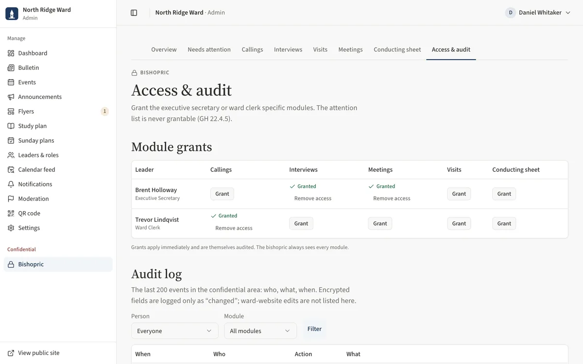This screenshot has height=364, width=583.
Task: Click the Interviews Granted status for Brent Holloway
Action: tap(303, 186)
